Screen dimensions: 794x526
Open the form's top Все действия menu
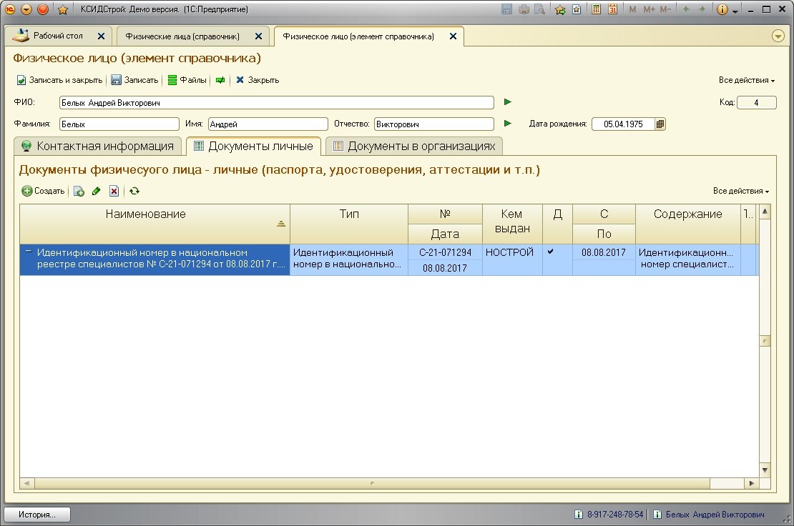[747, 80]
